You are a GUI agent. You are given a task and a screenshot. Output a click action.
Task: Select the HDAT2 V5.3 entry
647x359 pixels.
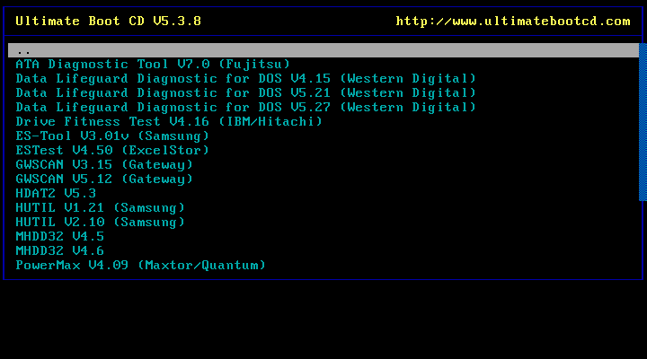tap(56, 193)
